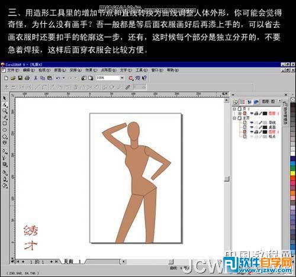
Task: Click the vertical scrollbar up arrow of canvas
Action: tap(227, 101)
